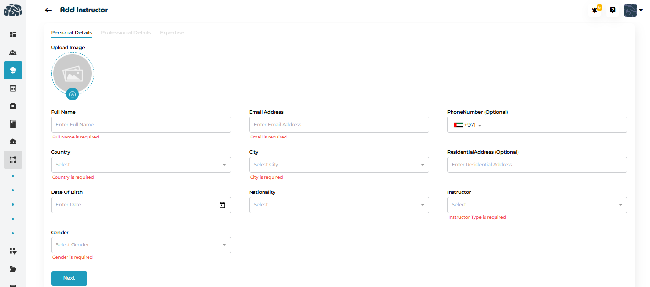This screenshot has height=287, width=650.
Task: Click the camera upload image button
Action: point(72,95)
